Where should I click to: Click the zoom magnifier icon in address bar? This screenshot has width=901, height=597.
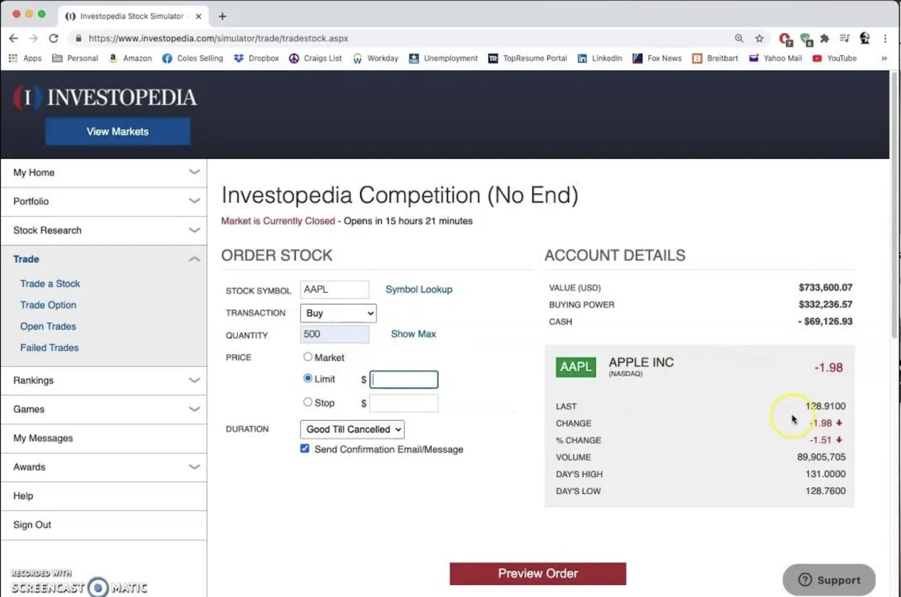point(739,38)
